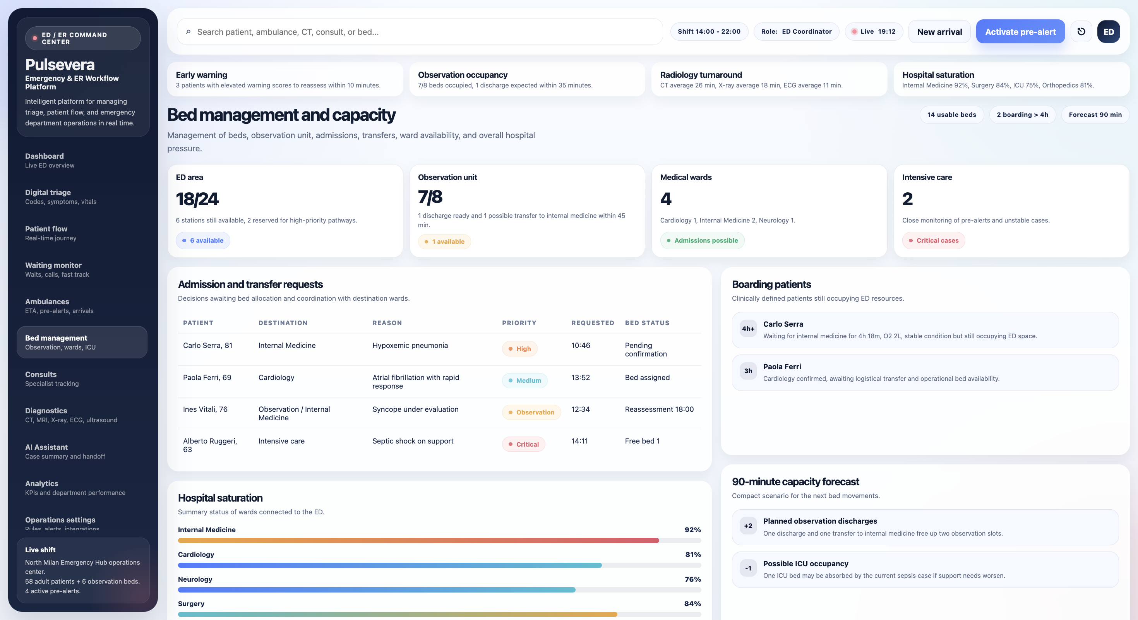Click the 4h+ badge for Carlo Serra
1138x620 pixels.
748,329
